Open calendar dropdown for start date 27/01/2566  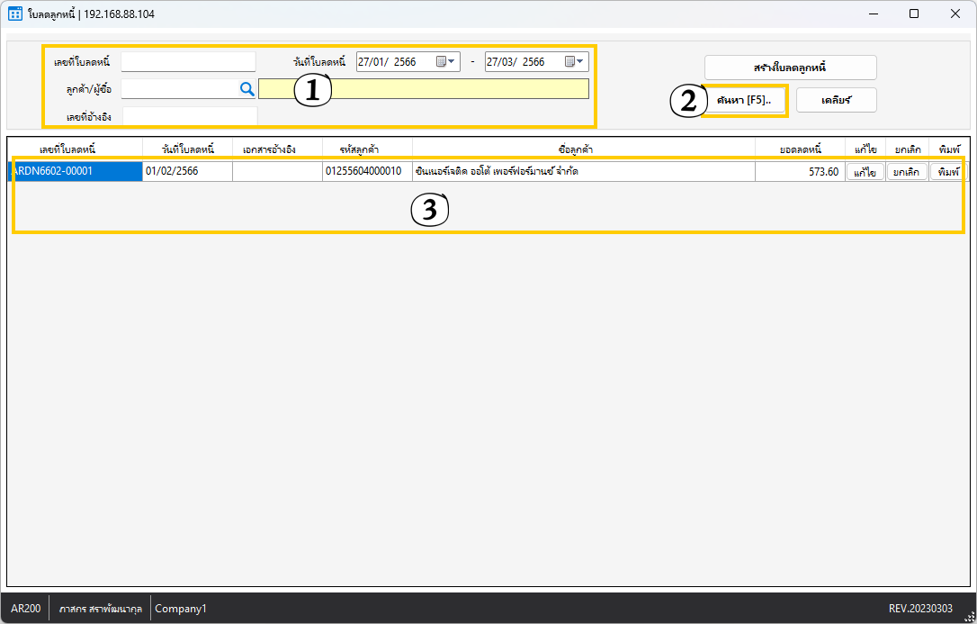(x=446, y=62)
